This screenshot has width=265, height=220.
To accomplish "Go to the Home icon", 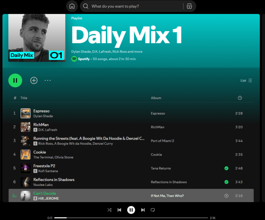I will click(x=72, y=6).
